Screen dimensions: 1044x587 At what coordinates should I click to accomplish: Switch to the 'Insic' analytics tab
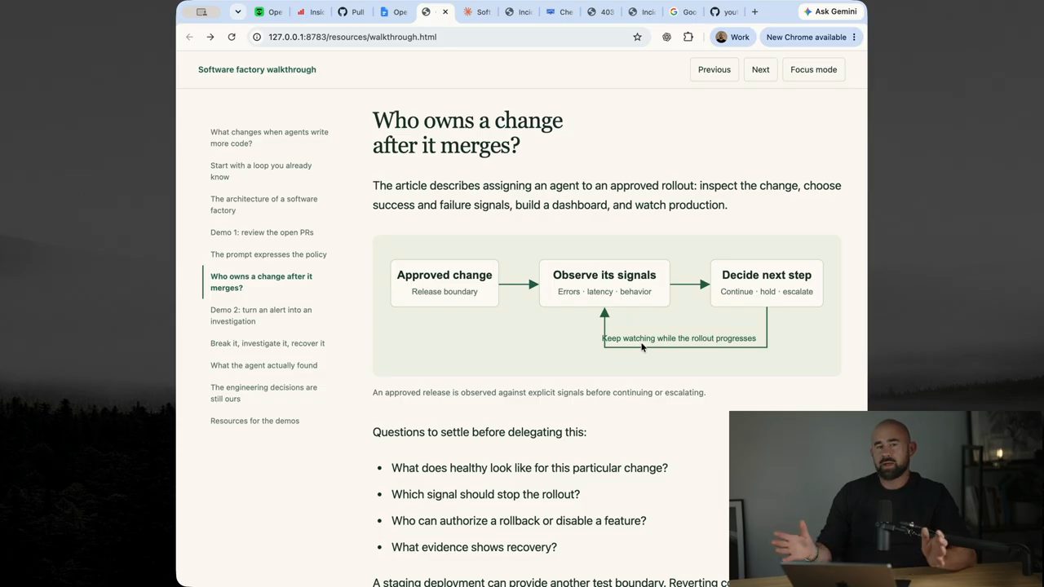tap(311, 11)
